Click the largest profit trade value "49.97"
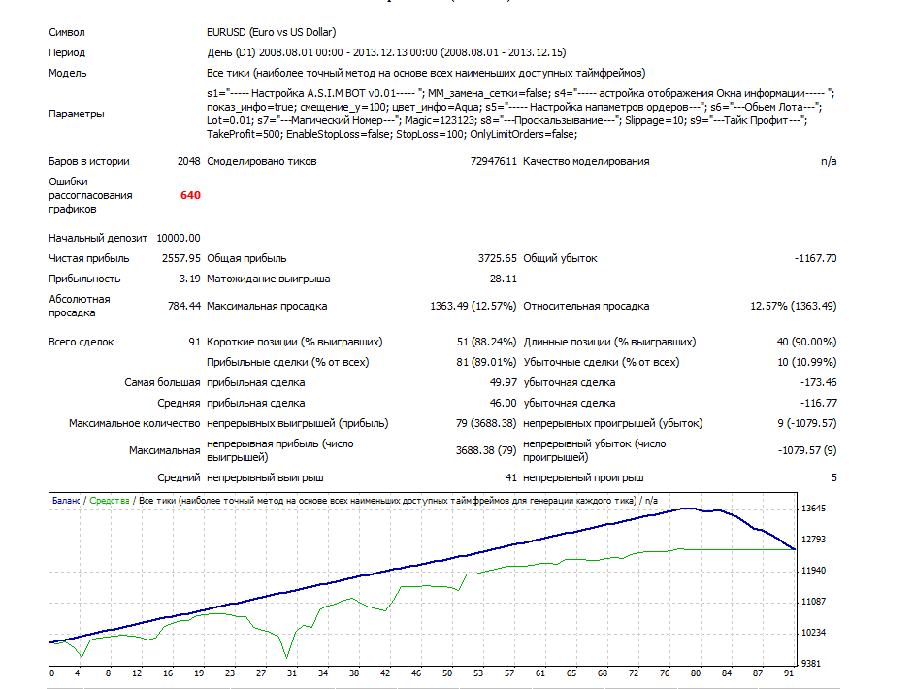 (503, 383)
